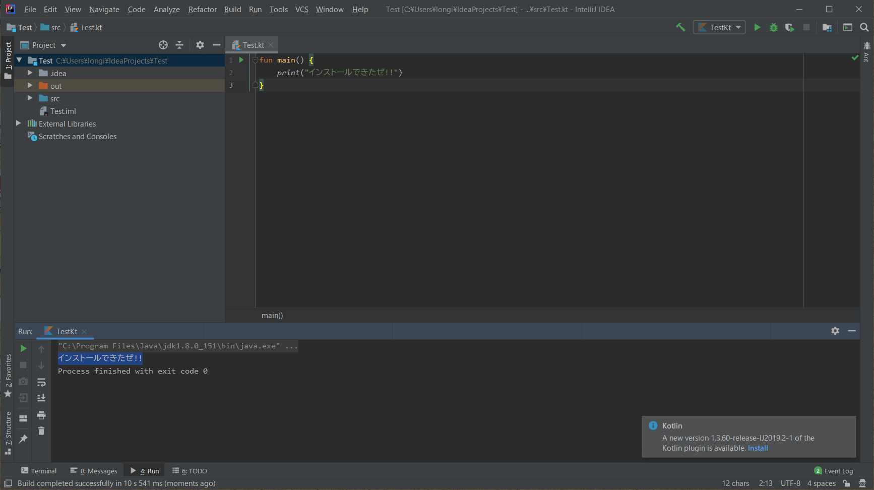Open Search Everywhere with the magnifier

(864, 27)
